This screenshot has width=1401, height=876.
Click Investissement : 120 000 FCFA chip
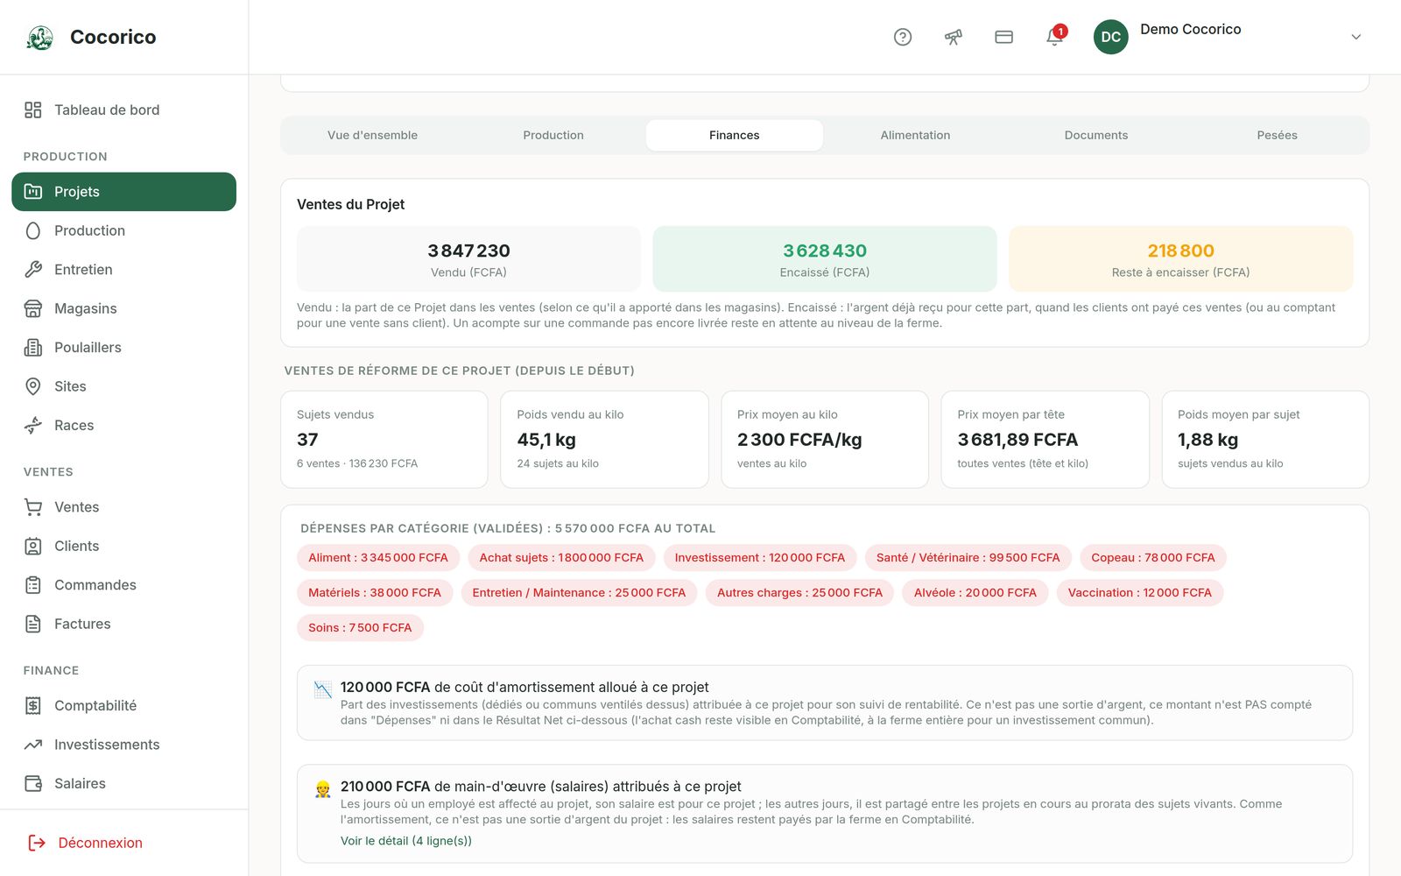point(760,557)
